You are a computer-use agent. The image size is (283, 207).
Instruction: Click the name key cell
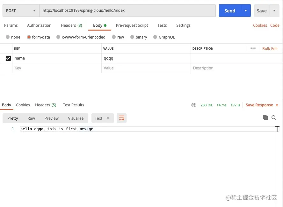point(57,58)
